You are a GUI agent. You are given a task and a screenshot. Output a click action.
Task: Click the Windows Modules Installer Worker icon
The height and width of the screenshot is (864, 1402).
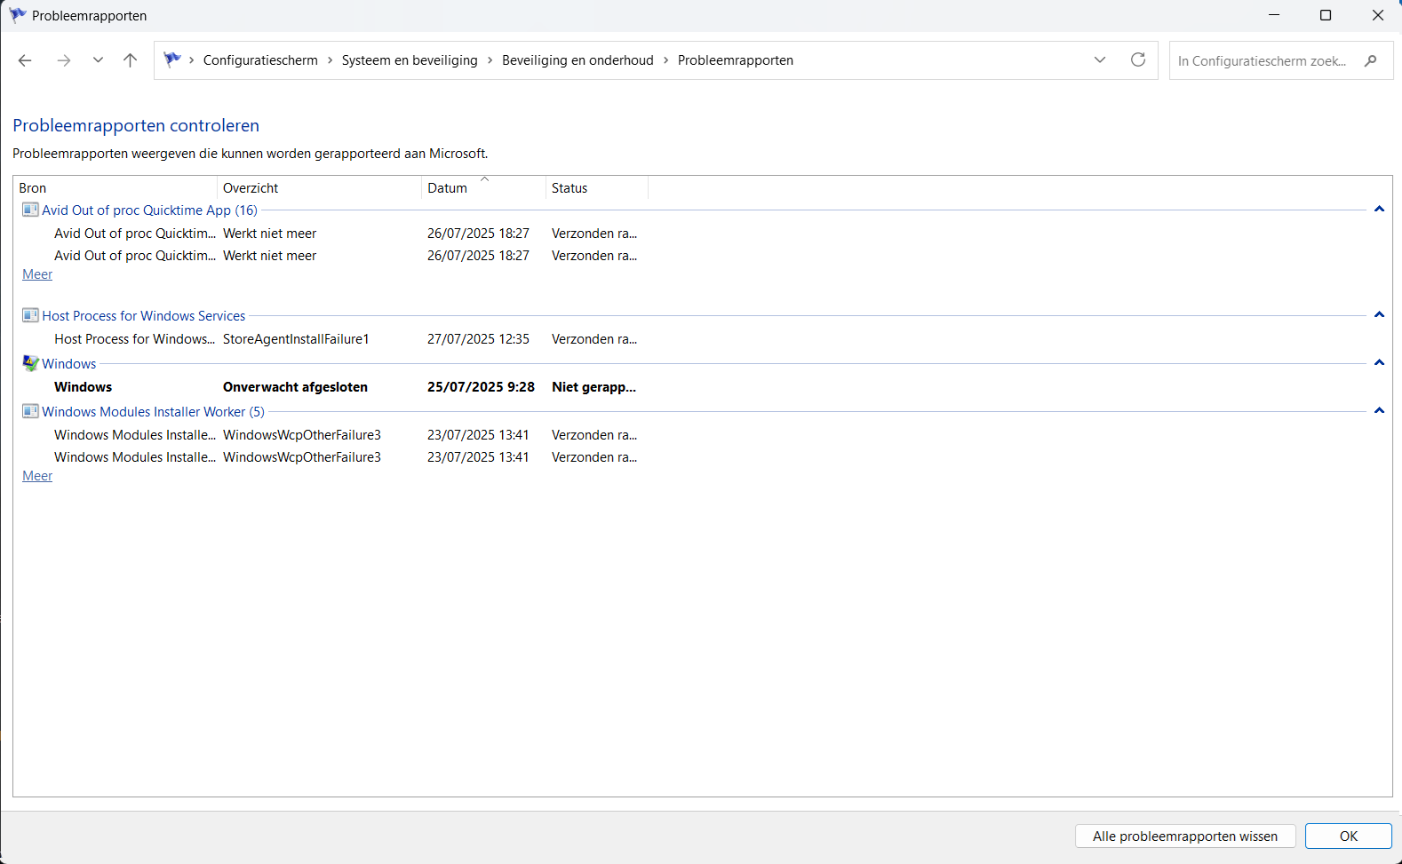click(30, 411)
